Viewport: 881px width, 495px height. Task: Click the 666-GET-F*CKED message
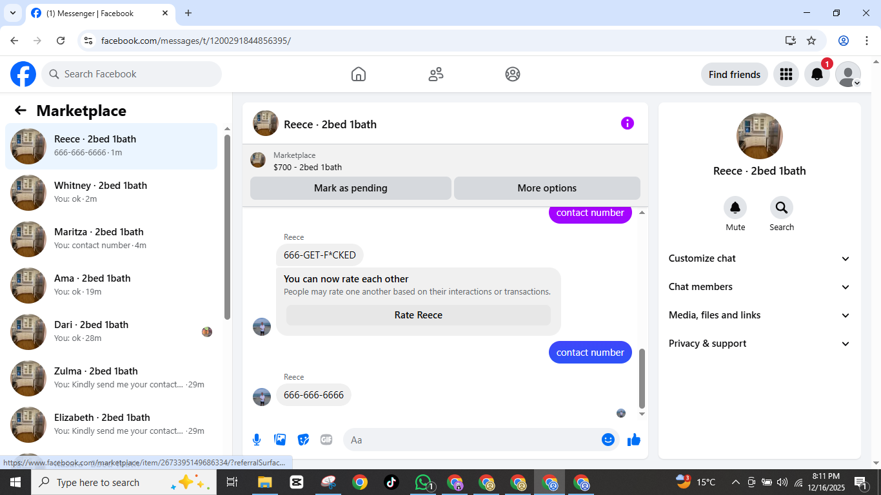tap(320, 255)
